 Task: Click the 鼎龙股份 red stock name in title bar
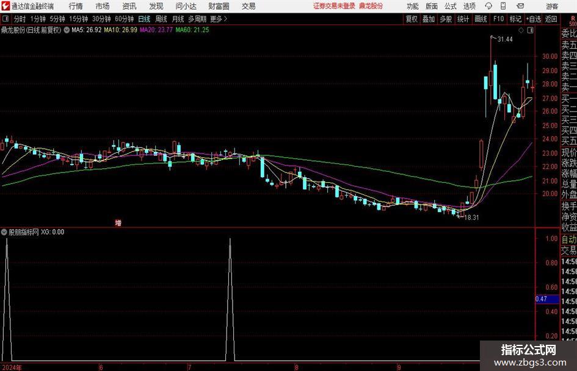pos(371,6)
